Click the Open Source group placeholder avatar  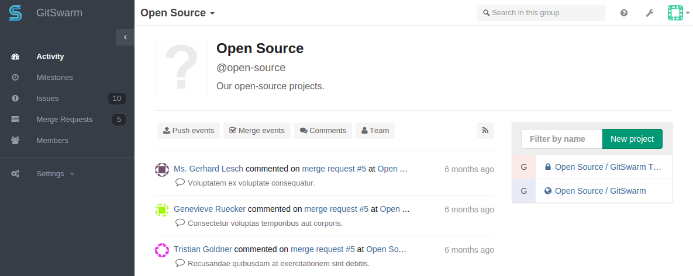[x=181, y=67]
